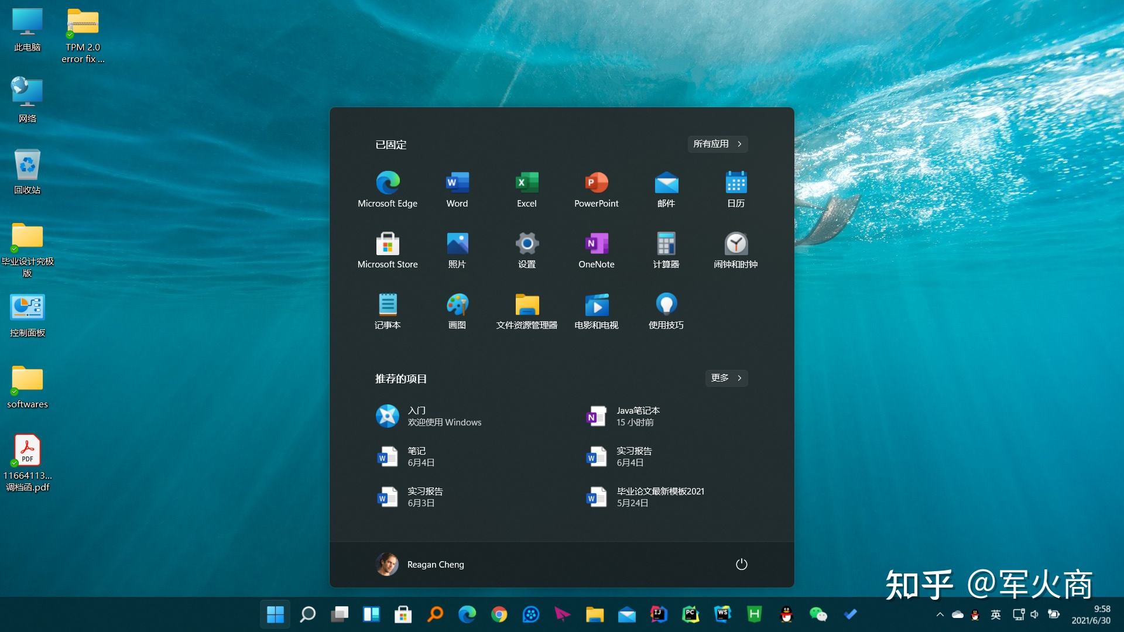Open clock showing 9:58 2021/6/30

pyautogui.click(x=1091, y=614)
